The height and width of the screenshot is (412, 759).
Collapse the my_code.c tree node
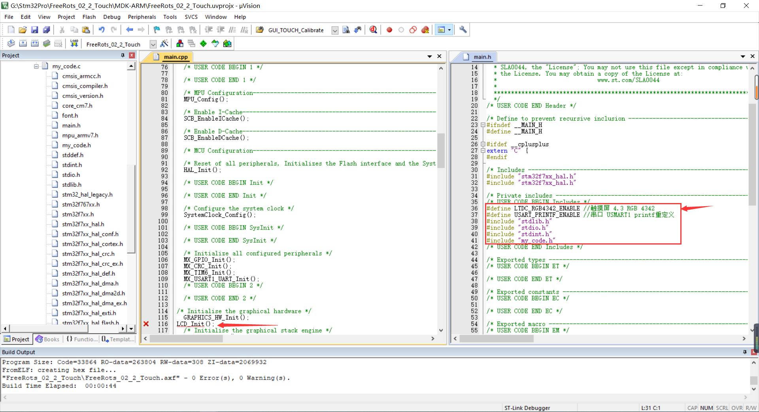point(36,66)
